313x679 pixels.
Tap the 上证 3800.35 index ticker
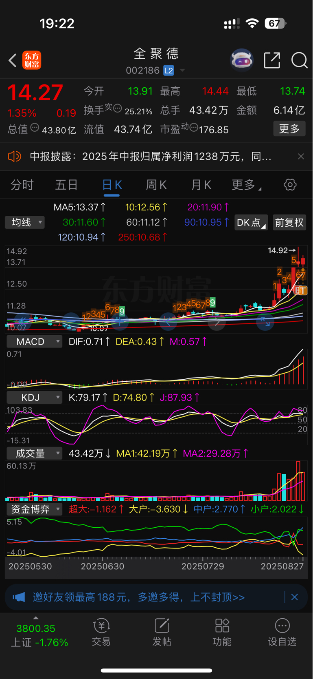coord(39,635)
